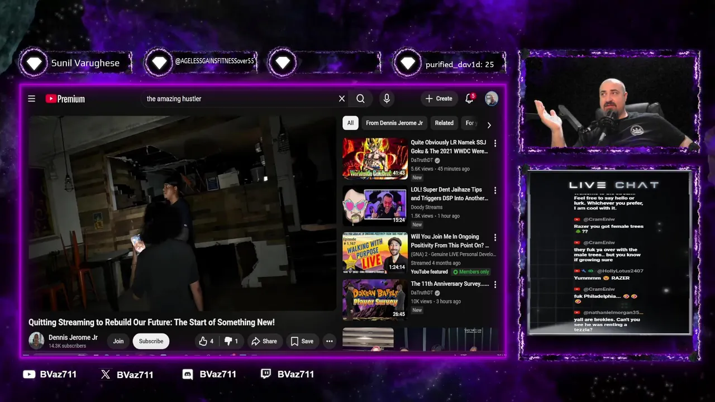Open the Walking With Purpose Live thumbnail
The width and height of the screenshot is (715, 402).
(x=375, y=253)
